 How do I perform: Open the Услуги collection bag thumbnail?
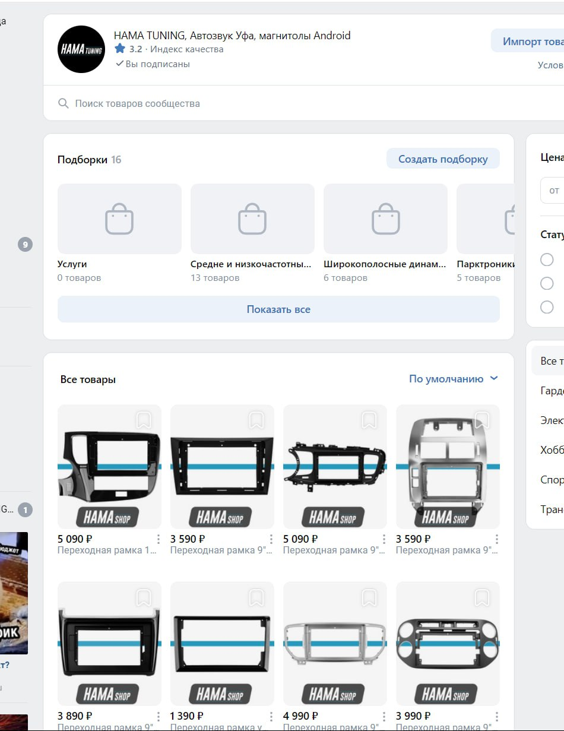pyautogui.click(x=119, y=219)
